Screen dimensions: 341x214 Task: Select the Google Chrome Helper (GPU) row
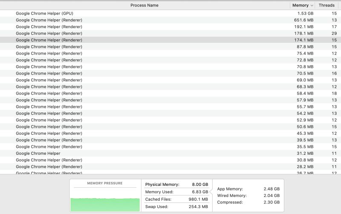170,14
